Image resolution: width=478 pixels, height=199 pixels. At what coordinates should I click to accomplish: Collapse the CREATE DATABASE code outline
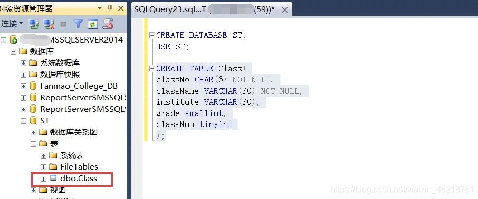tap(152, 36)
